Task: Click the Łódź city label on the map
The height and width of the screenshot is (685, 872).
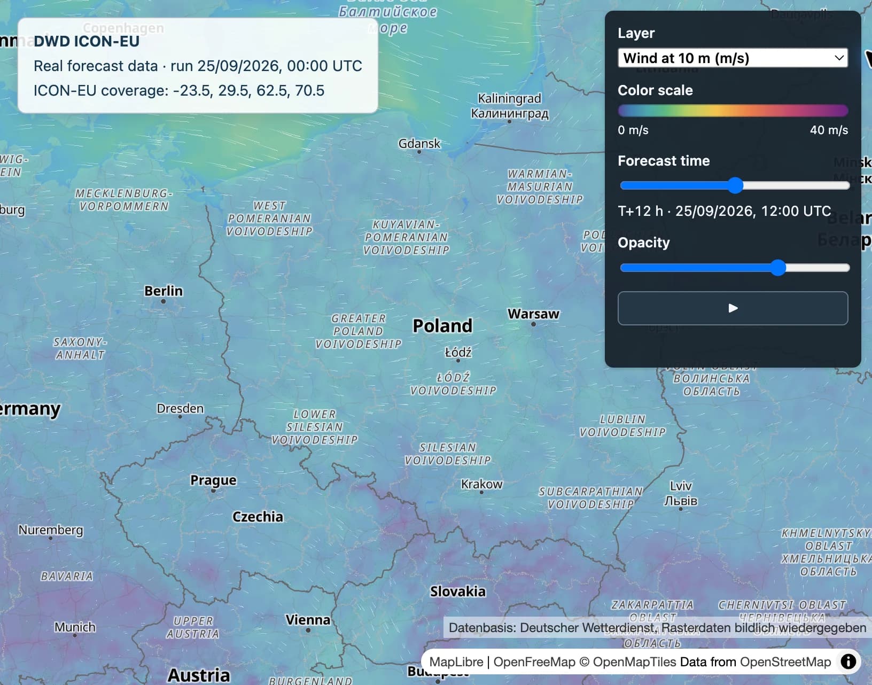Action: click(458, 353)
